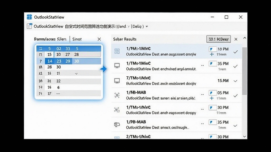Click the monitor icon of the 7/TMe-1MivC result
Image resolution: width=271 pixels, height=152 pixels.
117,80
